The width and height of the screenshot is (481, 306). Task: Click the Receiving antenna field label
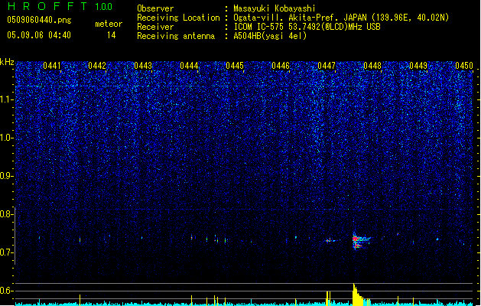click(176, 36)
